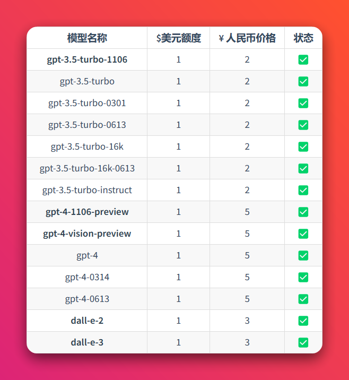
Task: Click the green check in the gpt-4 row
Action: click(x=303, y=255)
